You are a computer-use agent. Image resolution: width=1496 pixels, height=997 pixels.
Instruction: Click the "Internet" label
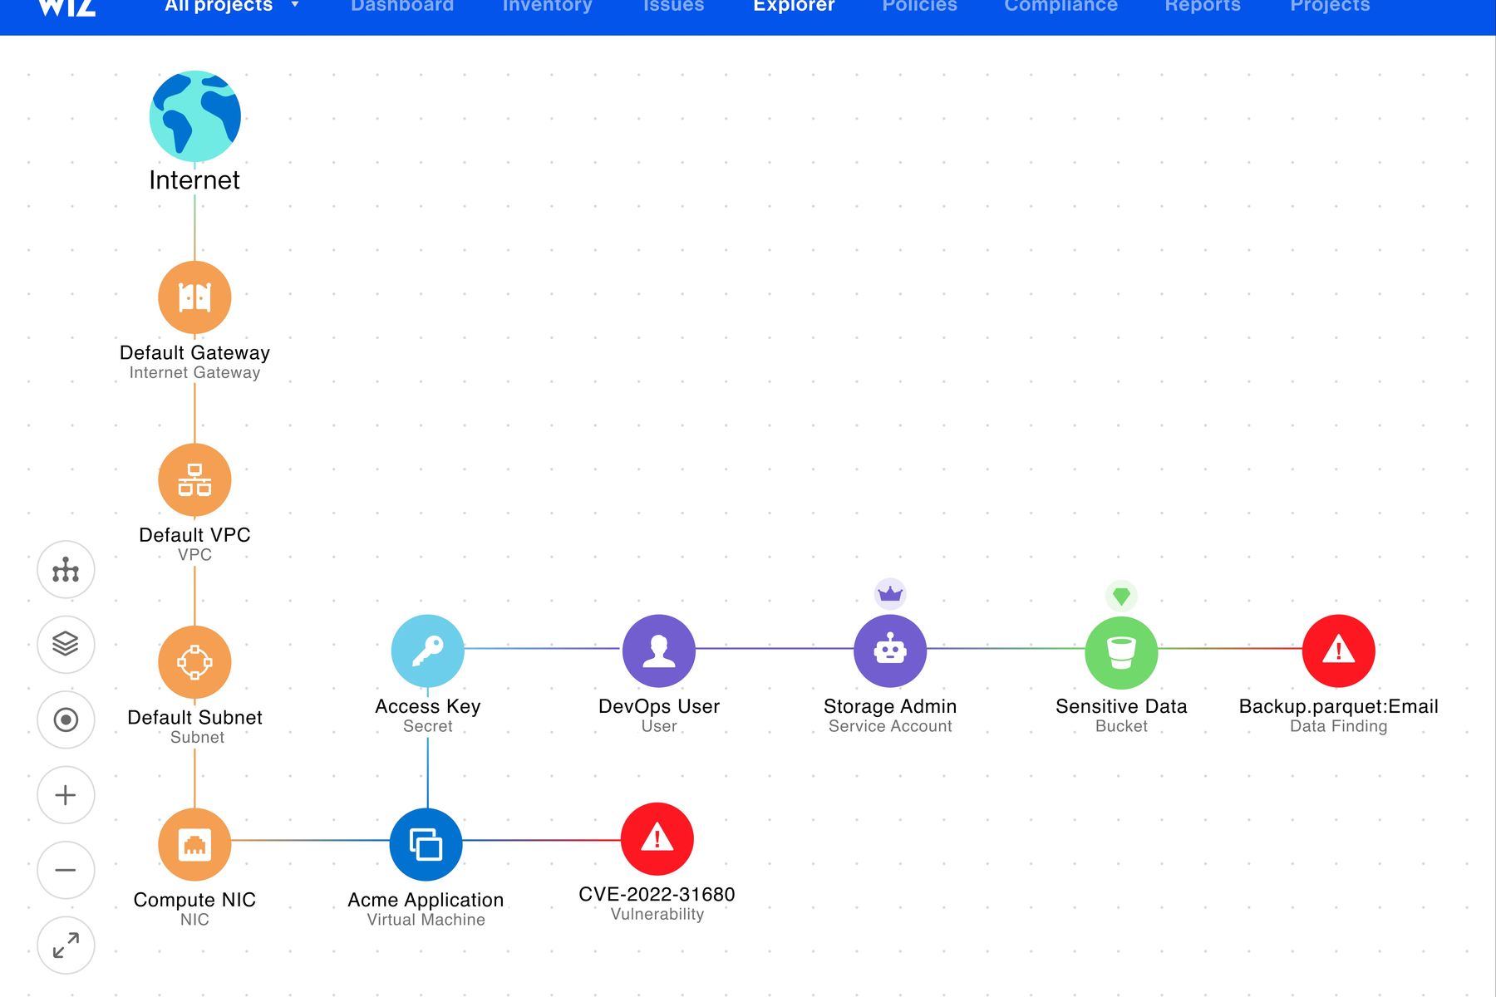click(x=194, y=180)
